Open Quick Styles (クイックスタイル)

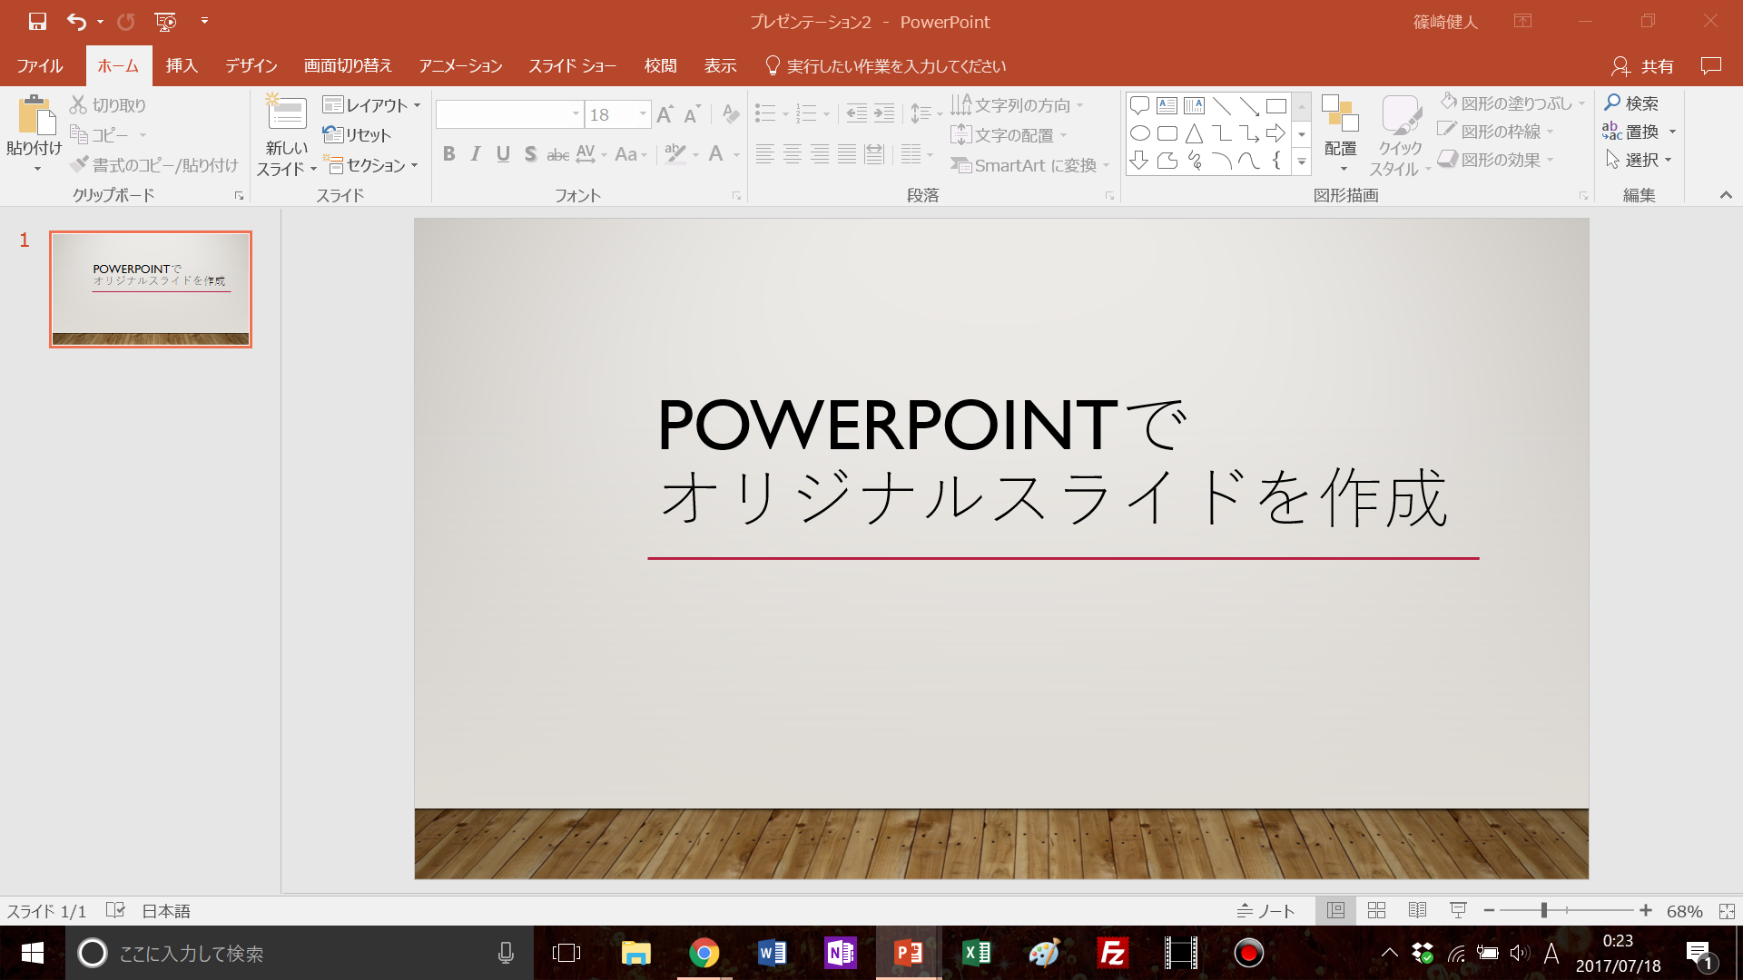click(1400, 135)
